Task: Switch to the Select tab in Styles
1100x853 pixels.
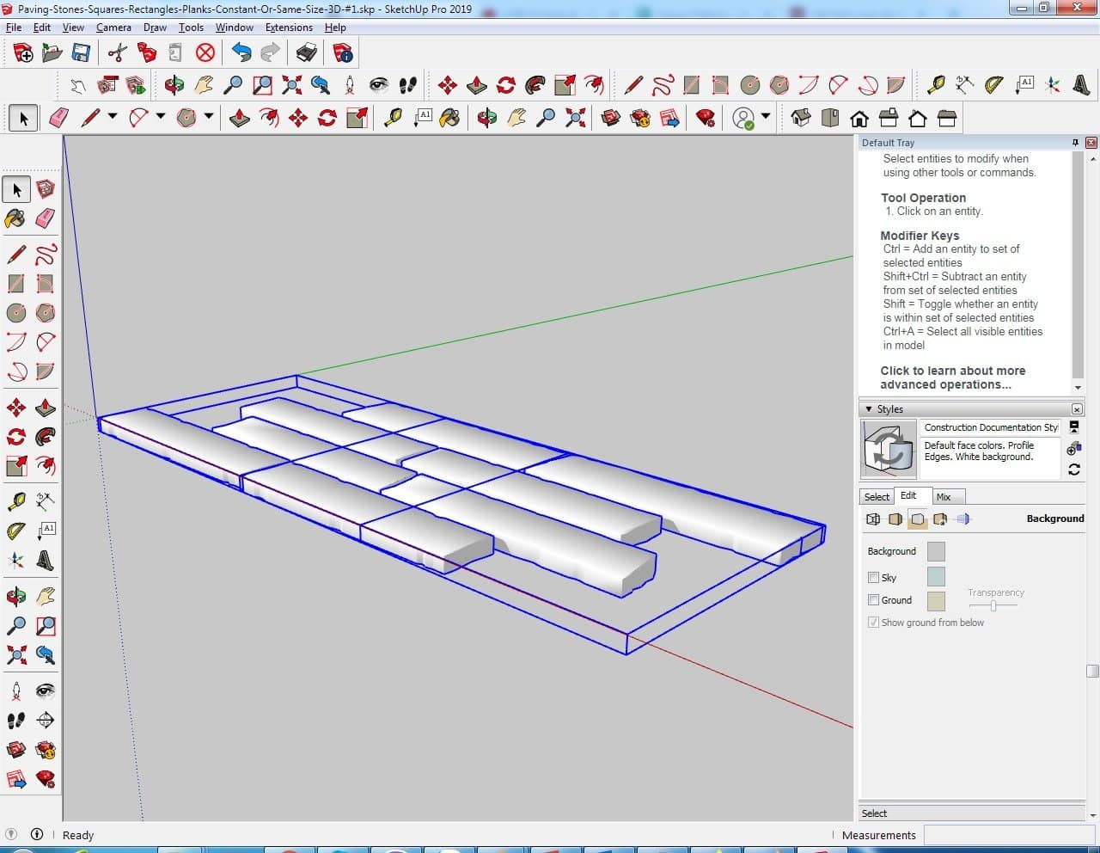Action: (877, 497)
